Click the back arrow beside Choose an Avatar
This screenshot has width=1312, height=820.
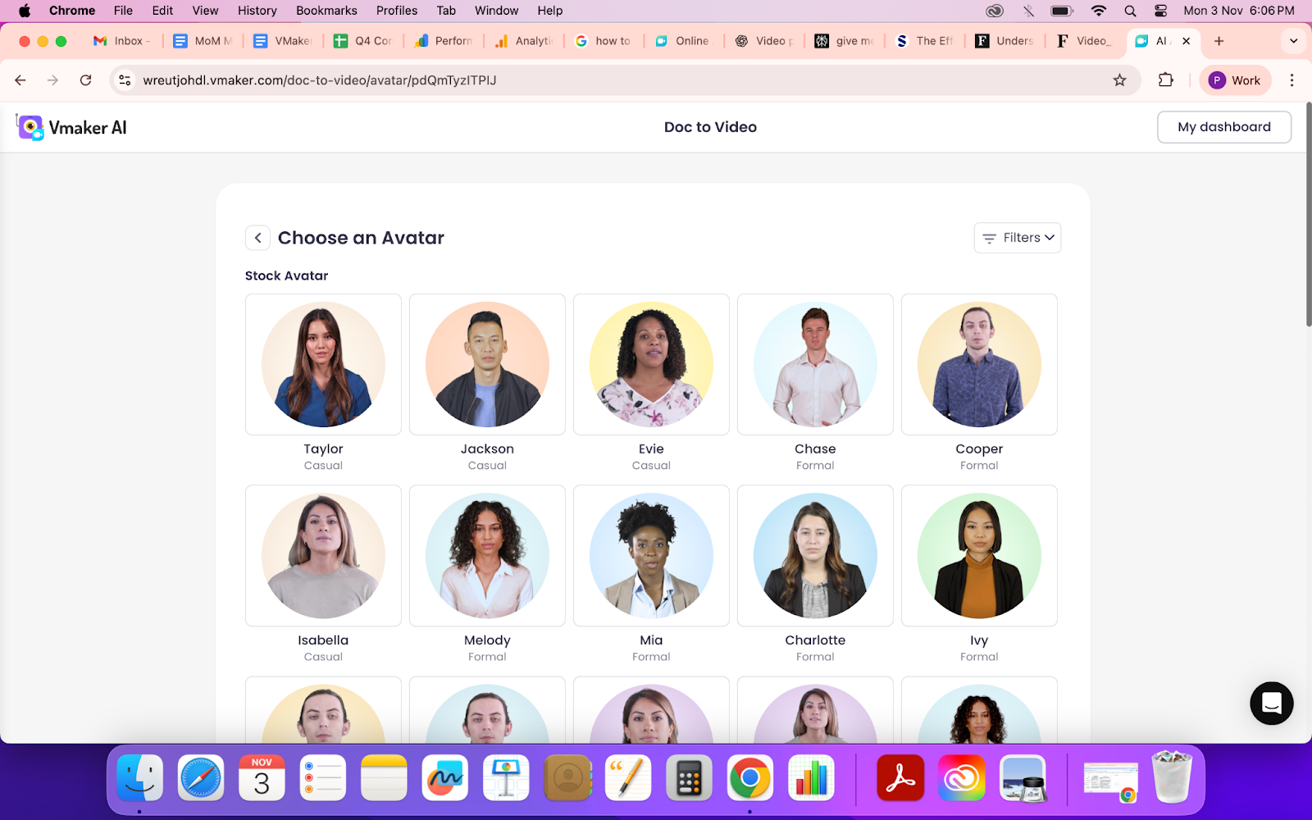(257, 238)
